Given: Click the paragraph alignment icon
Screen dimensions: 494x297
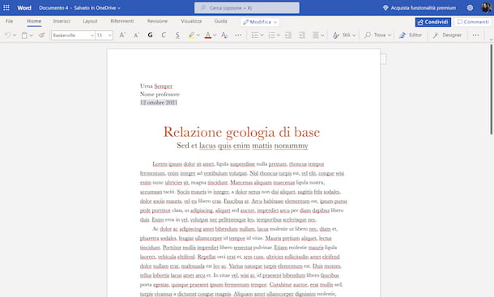Looking at the screenshot, I should pos(315,36).
